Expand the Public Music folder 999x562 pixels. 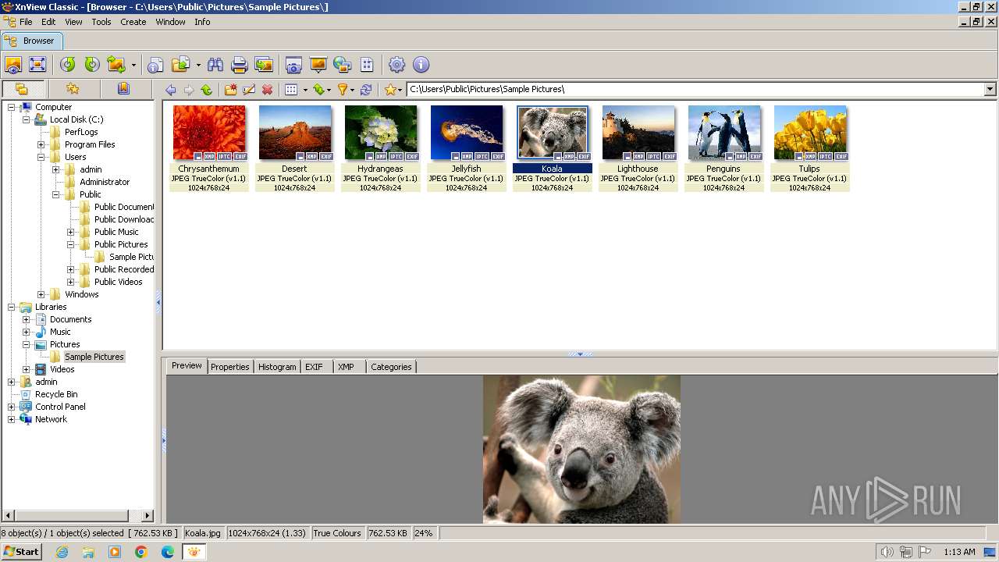click(71, 232)
